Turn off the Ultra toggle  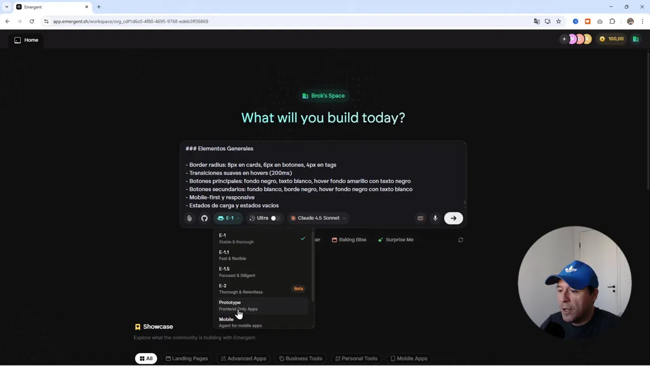pos(273,218)
